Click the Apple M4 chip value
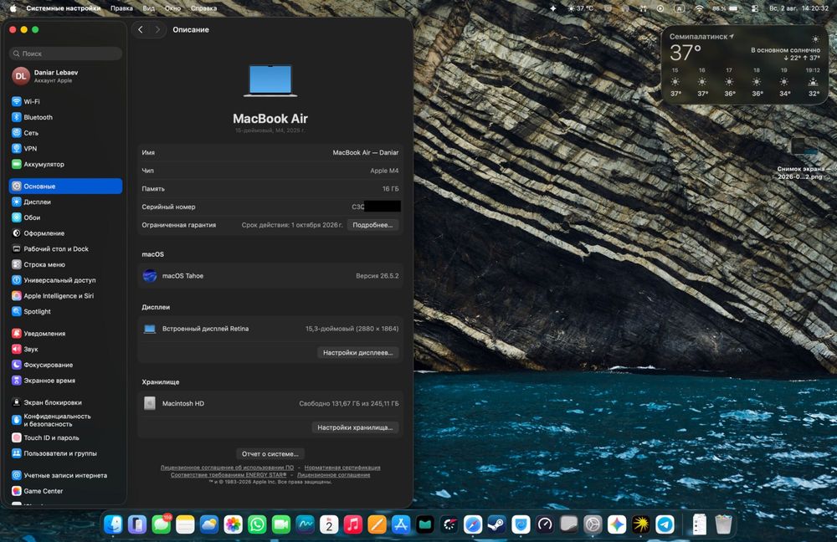837x542 pixels. coord(384,171)
